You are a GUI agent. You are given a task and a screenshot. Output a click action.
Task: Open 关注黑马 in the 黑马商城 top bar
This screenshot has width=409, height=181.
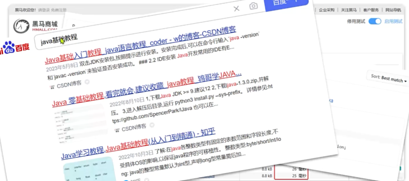[x=349, y=10]
